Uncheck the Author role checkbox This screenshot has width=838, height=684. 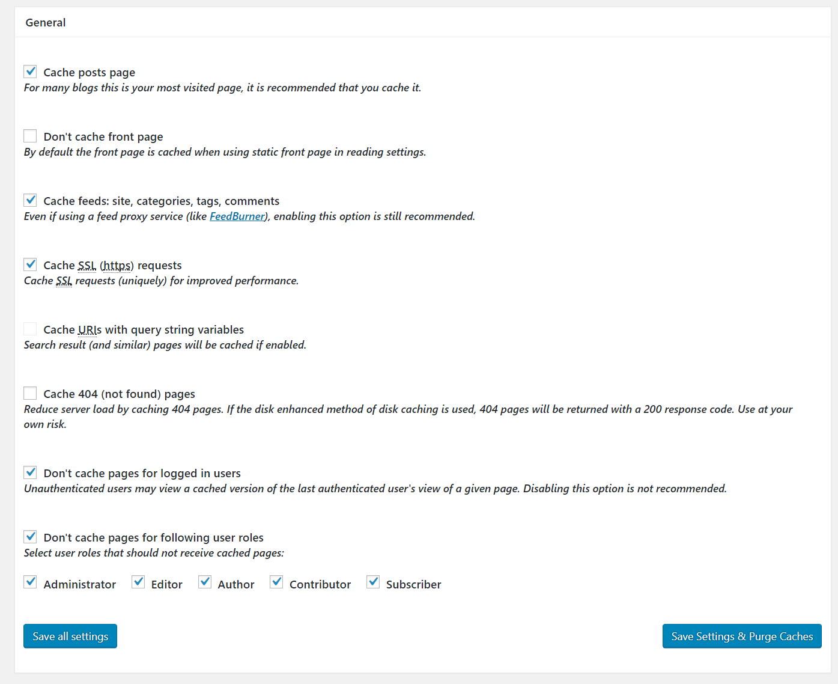[x=205, y=582]
